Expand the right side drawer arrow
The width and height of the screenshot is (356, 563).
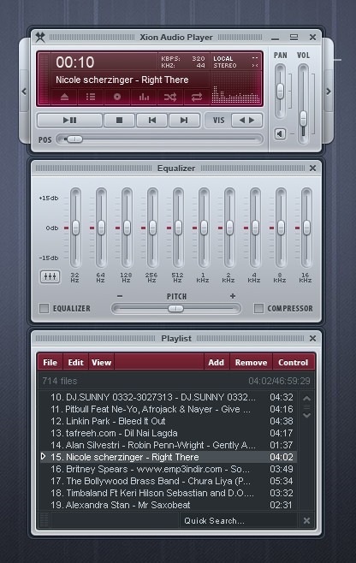329,92
